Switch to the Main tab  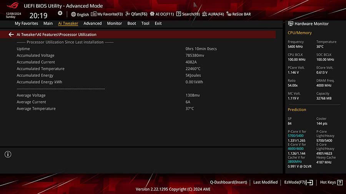[48, 23]
